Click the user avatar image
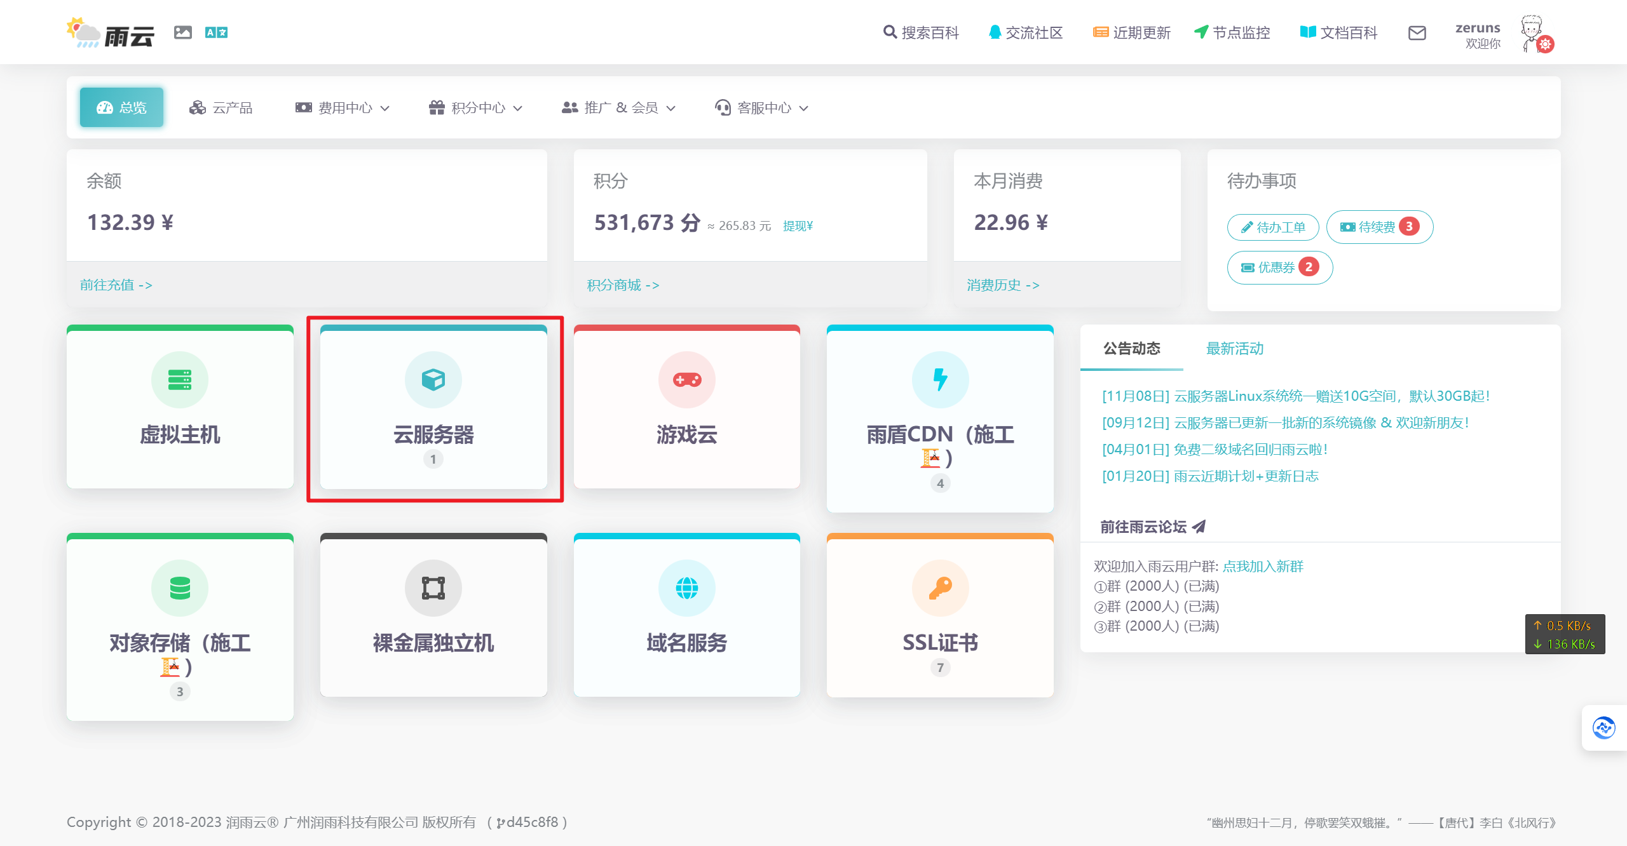 click(x=1532, y=32)
